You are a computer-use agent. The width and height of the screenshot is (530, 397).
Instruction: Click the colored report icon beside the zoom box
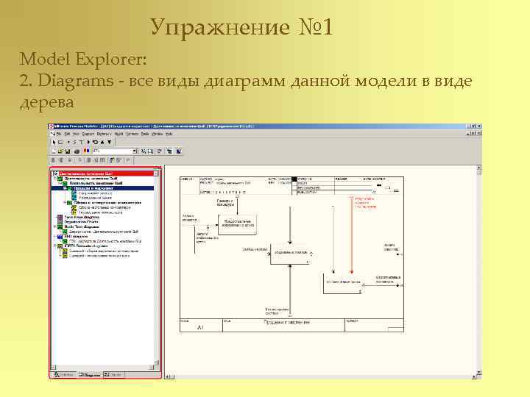(86, 151)
